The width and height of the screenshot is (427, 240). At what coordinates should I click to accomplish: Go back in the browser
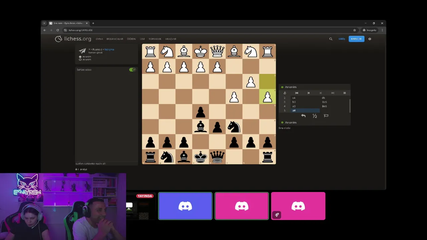tap(45, 30)
